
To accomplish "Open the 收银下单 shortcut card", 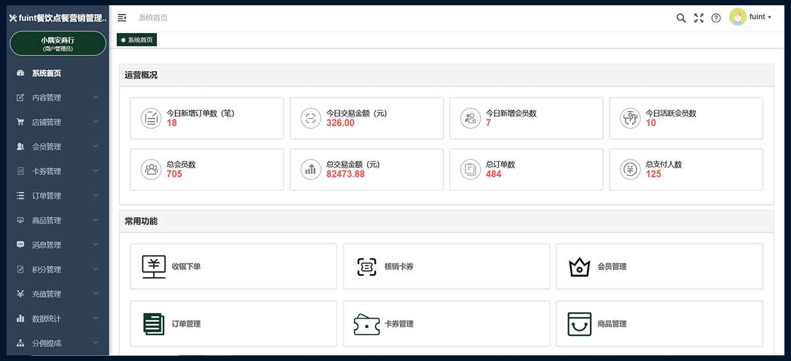I will point(233,267).
